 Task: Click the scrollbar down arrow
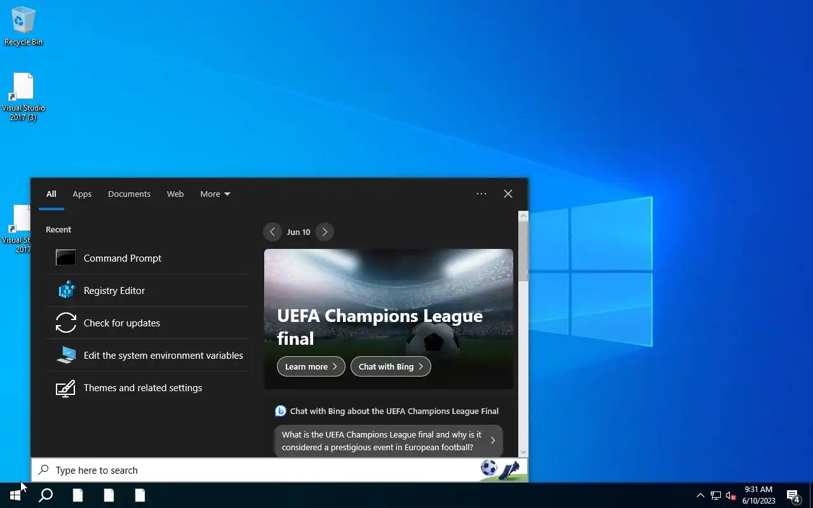click(x=523, y=451)
